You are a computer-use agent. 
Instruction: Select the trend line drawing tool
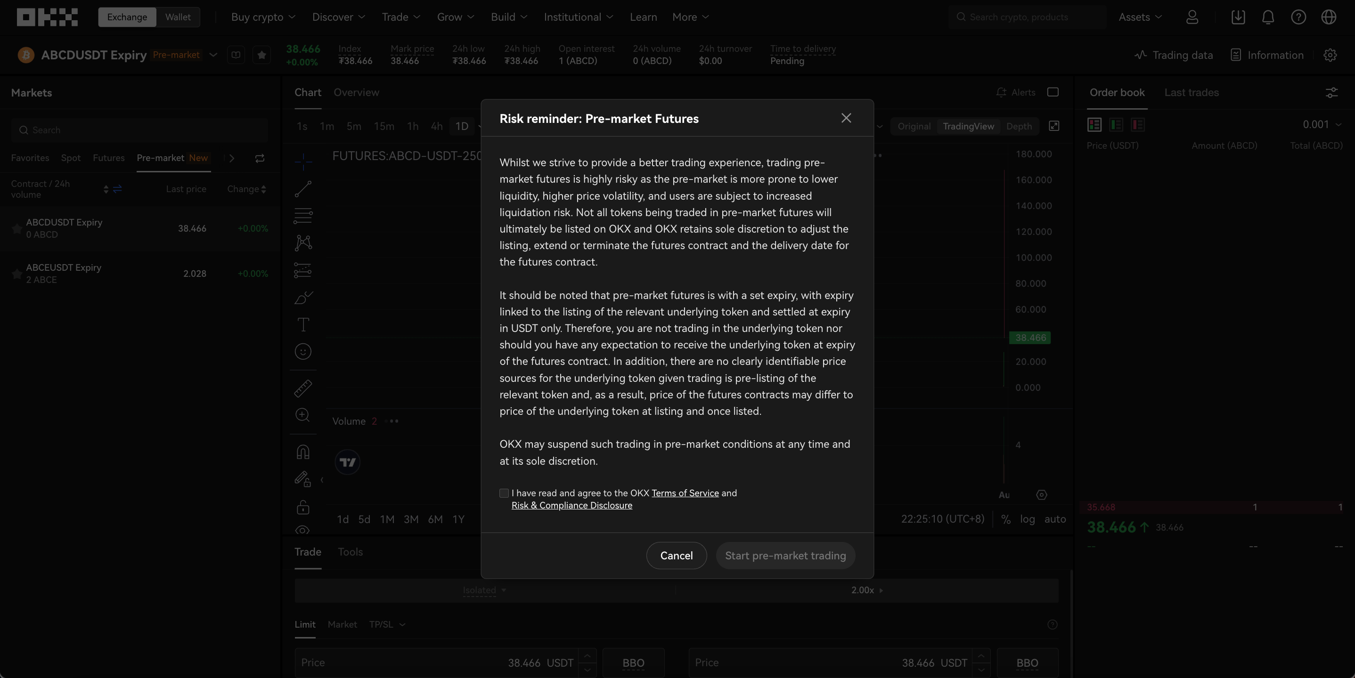tap(303, 189)
